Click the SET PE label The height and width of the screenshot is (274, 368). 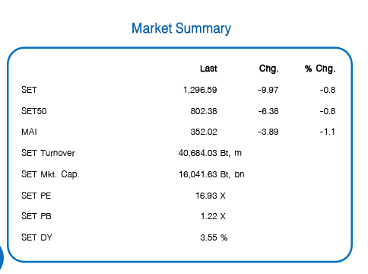pyautogui.click(x=36, y=196)
